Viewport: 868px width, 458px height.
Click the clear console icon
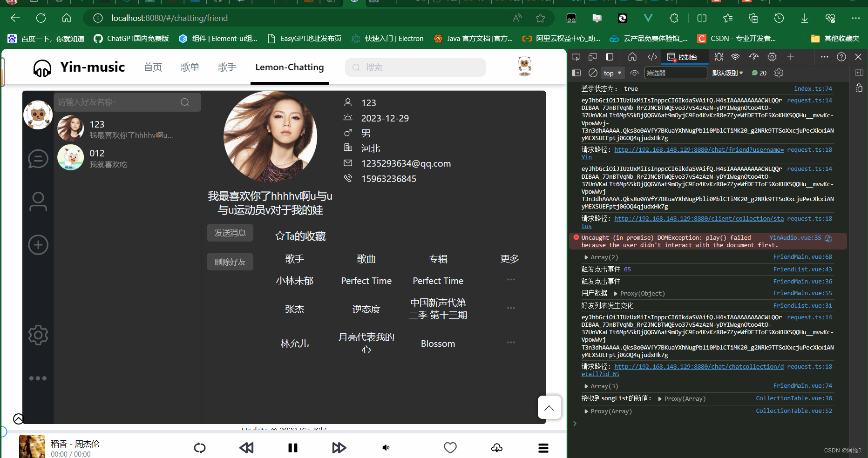click(x=592, y=73)
